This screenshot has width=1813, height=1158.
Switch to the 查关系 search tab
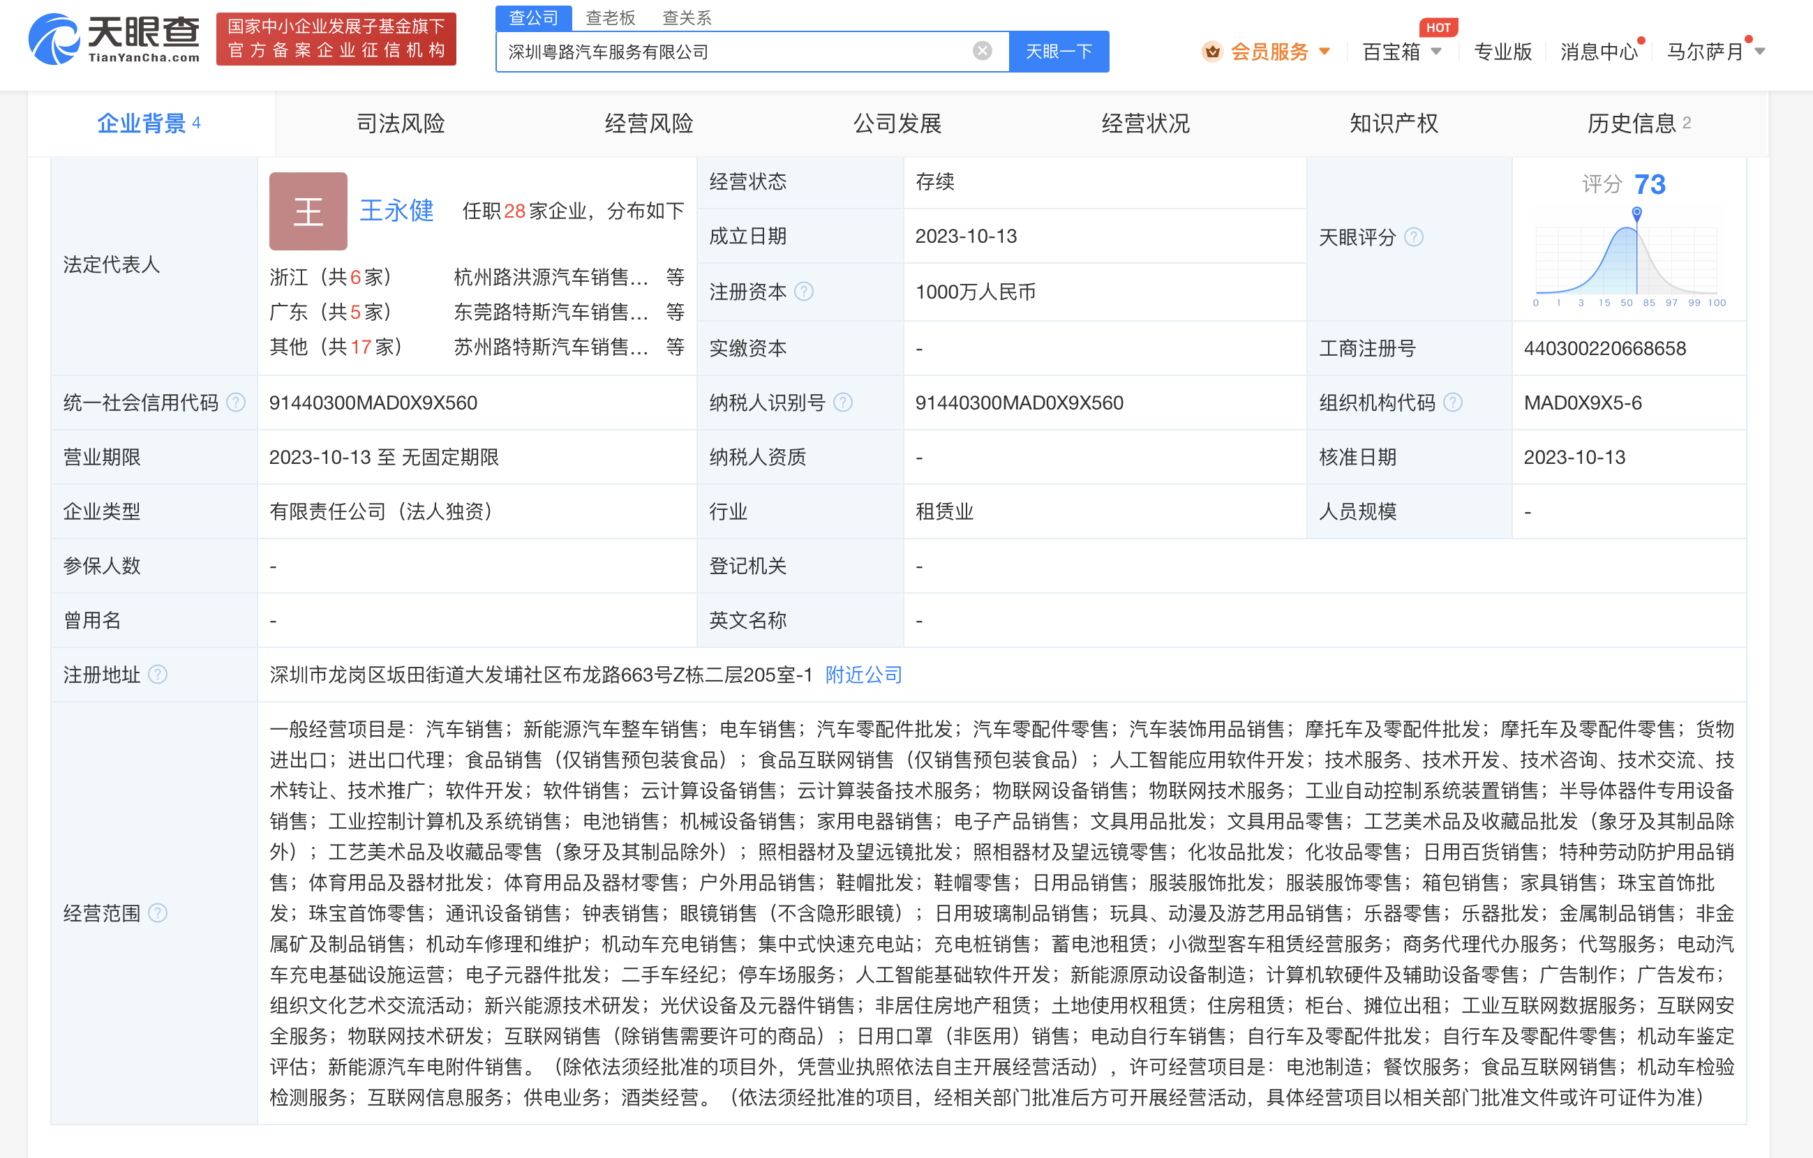[x=687, y=17]
